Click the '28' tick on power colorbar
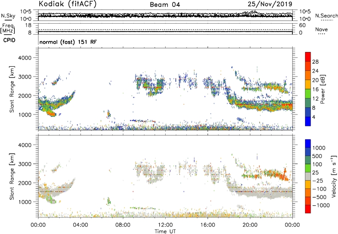This screenshot has height=234, width=338. click(315, 62)
